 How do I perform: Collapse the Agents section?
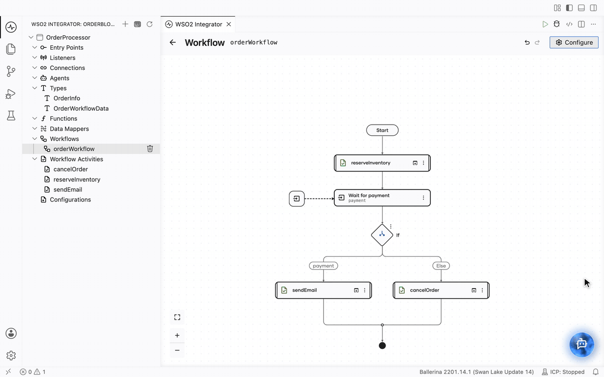(x=35, y=78)
